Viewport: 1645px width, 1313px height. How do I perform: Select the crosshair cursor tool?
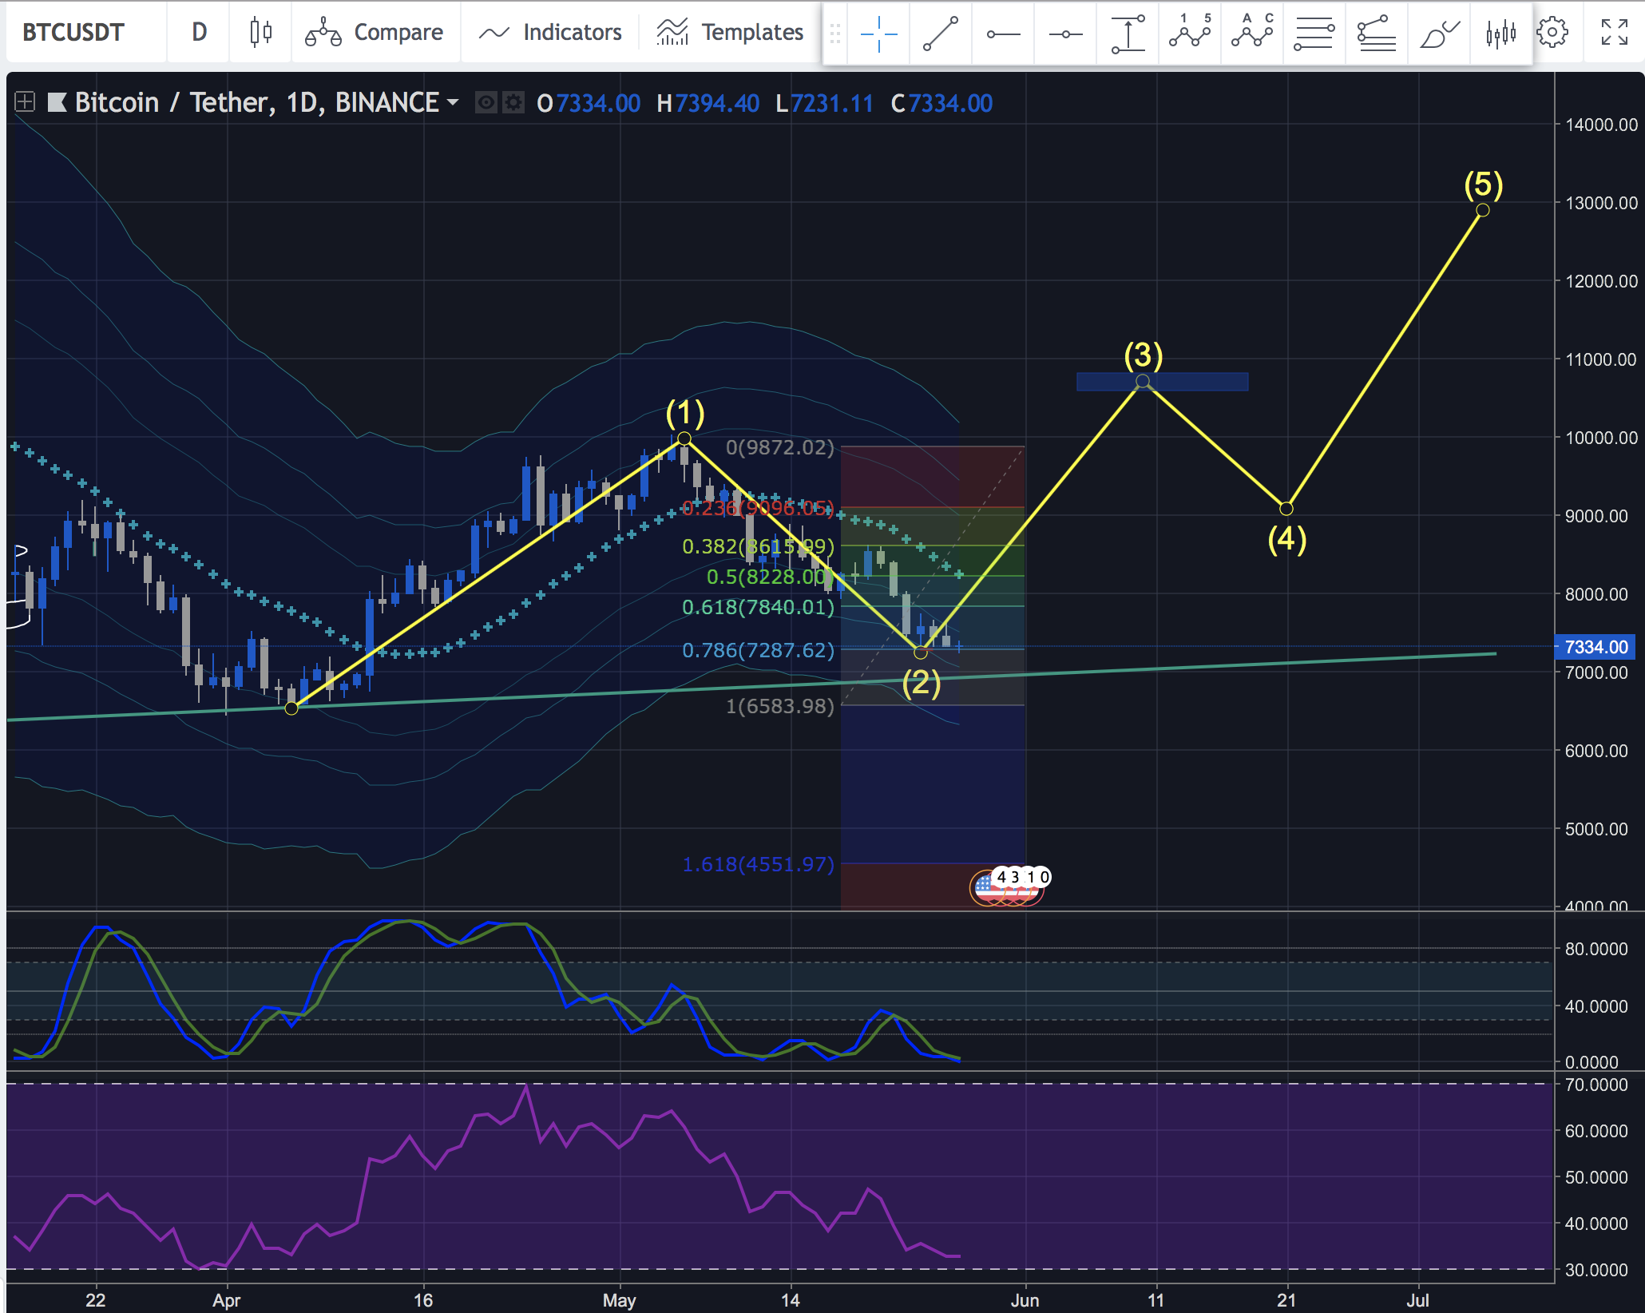(x=878, y=34)
